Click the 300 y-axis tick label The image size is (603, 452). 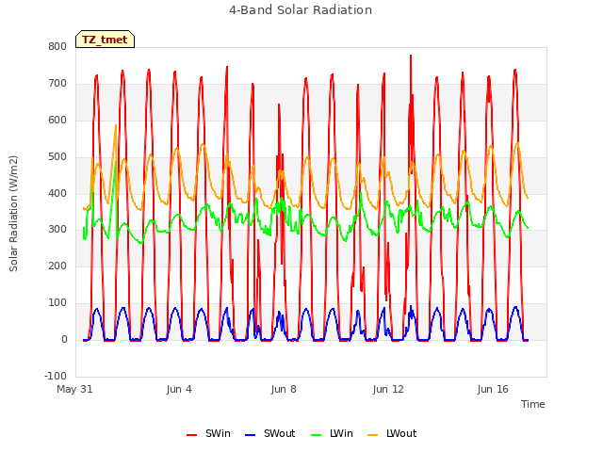click(x=57, y=230)
